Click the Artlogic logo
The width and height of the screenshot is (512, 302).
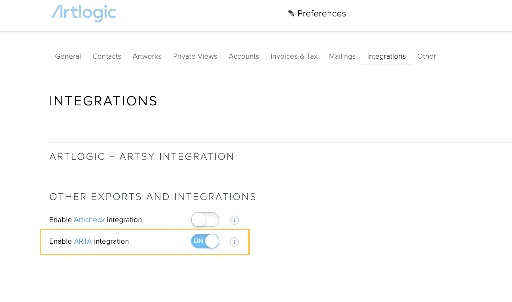(84, 13)
